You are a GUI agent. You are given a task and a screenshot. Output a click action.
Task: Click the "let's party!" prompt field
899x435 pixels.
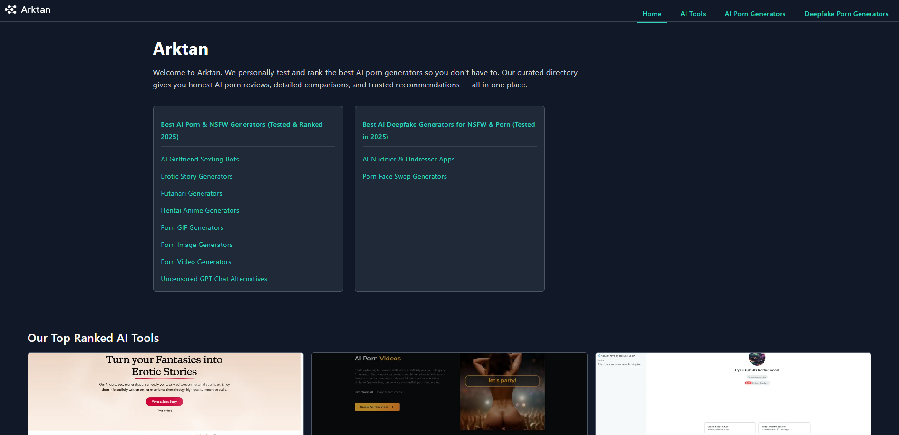coord(502,380)
